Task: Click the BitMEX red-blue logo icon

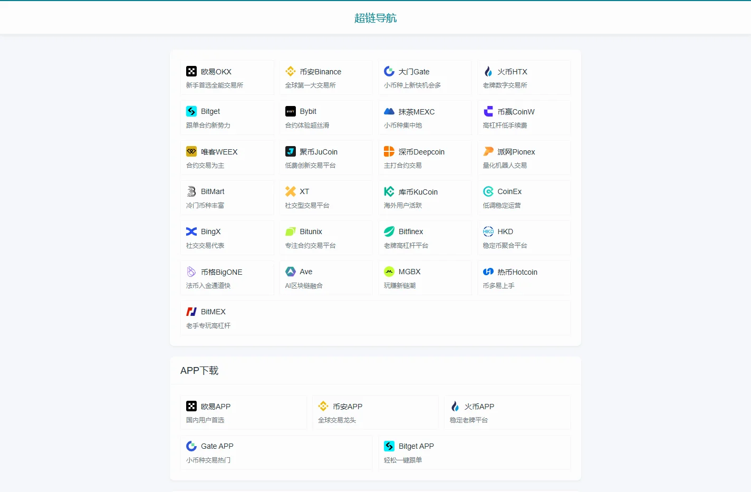Action: (x=191, y=312)
